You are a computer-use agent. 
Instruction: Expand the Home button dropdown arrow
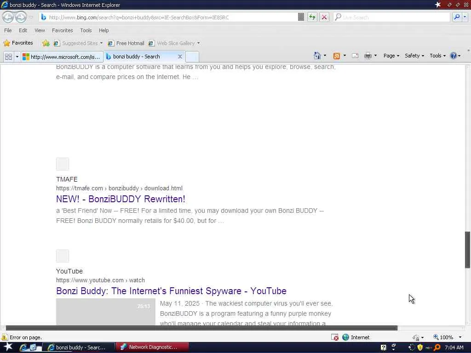tap(325, 56)
